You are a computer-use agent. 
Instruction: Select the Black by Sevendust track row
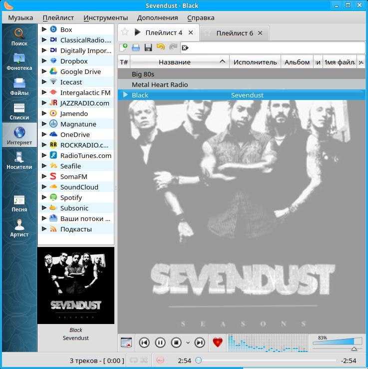[242, 95]
